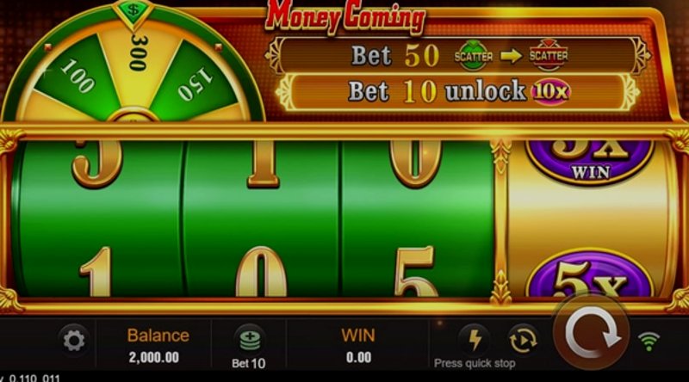This screenshot has width=689, height=382.
Task: Click the green Wi-Fi signal icon
Action: point(649,342)
